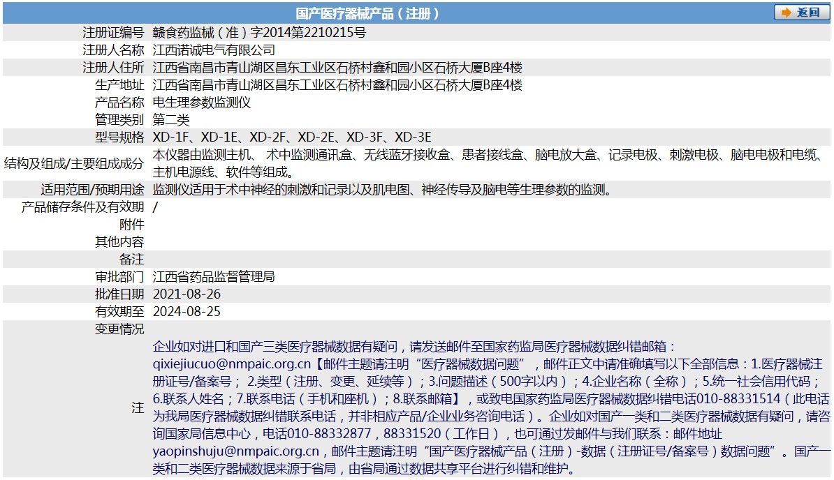834x480 pixels.
Task: Click the 结构及组成/主要组成成分 label
Action: point(74,163)
